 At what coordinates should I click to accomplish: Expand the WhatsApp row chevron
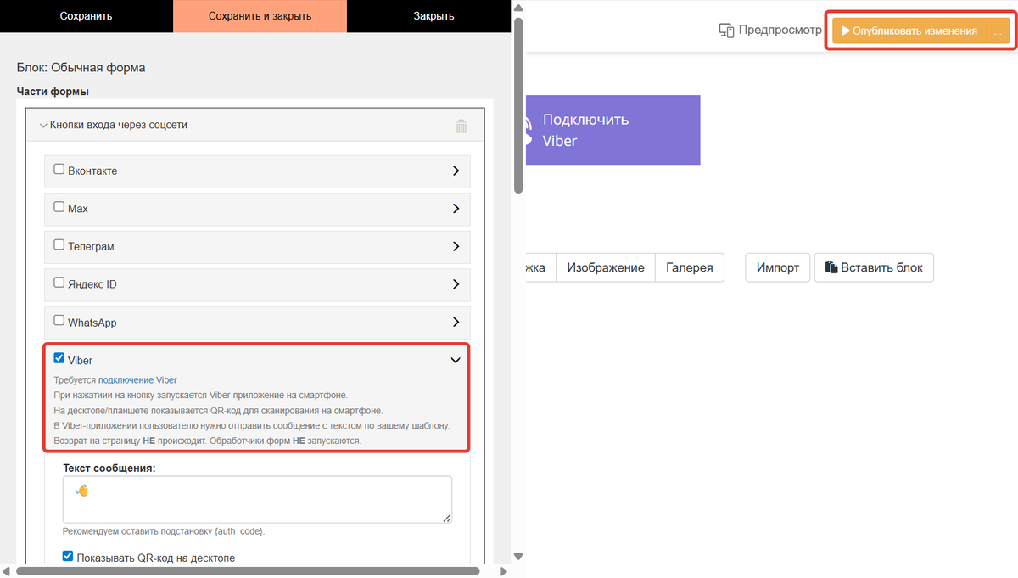coord(456,323)
